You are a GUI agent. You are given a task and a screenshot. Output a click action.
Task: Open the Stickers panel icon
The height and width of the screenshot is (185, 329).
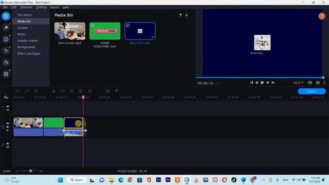[x=6, y=62]
